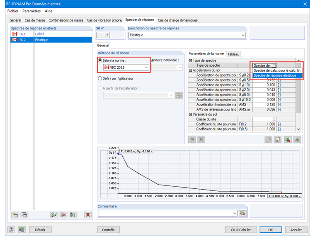Screen dimensions: 315x236
Task: Select the 'Paramètres de la norme' tab
Action: coord(206,54)
